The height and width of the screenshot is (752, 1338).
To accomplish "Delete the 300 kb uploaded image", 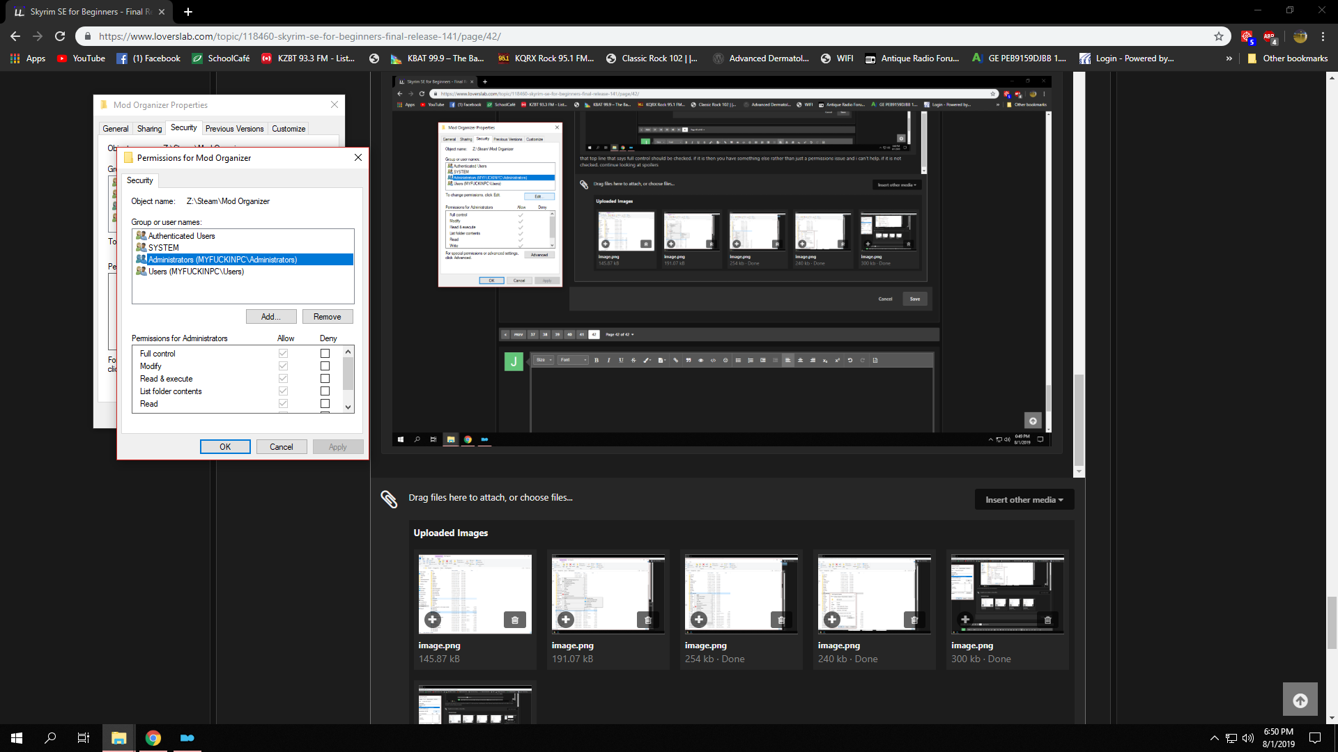I will [1047, 620].
